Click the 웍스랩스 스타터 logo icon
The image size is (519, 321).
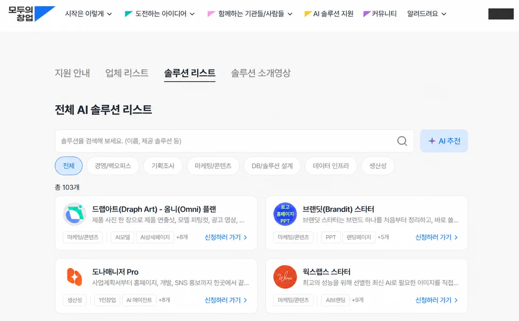pos(285,277)
